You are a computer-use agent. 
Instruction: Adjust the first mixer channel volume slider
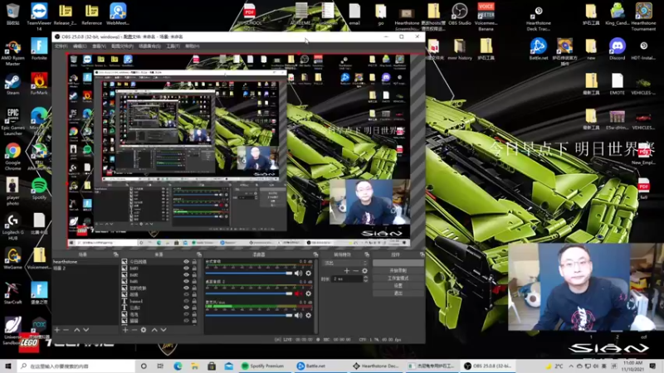tap(250, 274)
